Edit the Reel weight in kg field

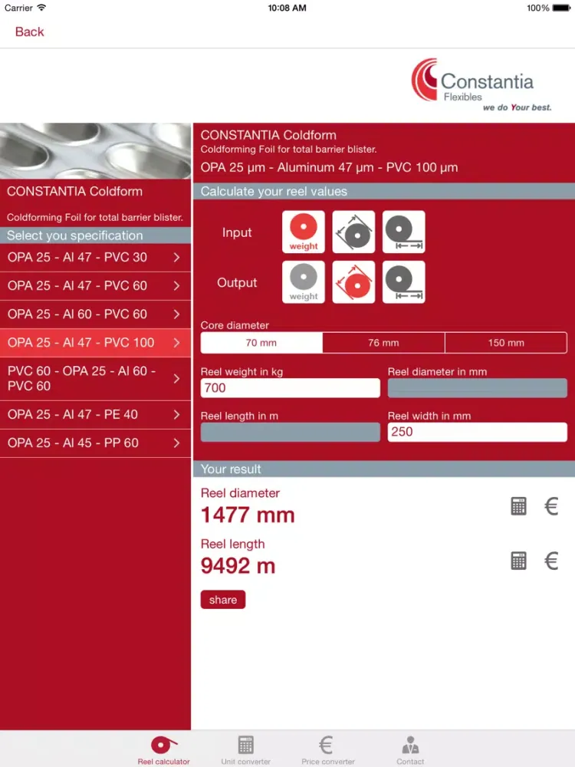[290, 388]
